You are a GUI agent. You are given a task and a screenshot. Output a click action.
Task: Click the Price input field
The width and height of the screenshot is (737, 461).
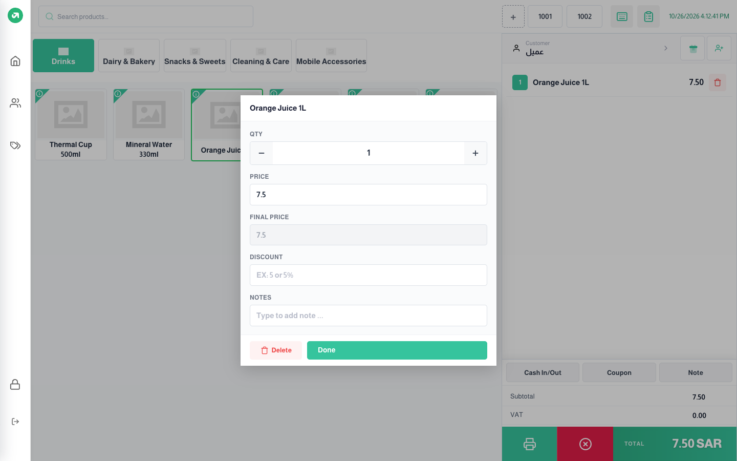tap(368, 195)
